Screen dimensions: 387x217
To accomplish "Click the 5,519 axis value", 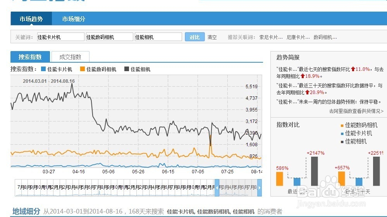I will [x=251, y=87].
